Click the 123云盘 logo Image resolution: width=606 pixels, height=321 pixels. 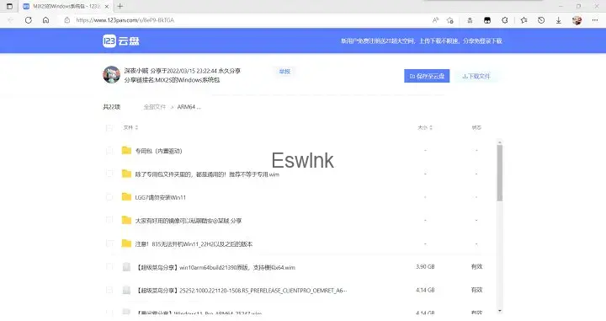(121, 40)
